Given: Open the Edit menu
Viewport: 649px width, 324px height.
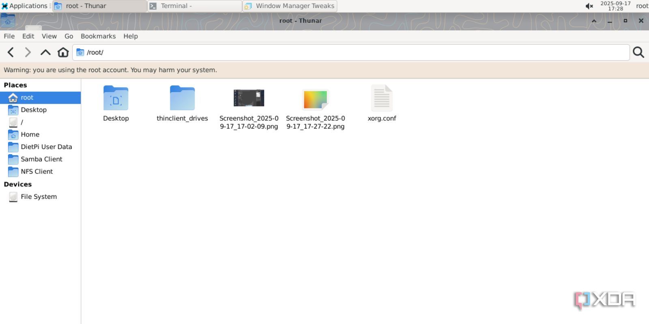Looking at the screenshot, I should pyautogui.click(x=28, y=36).
